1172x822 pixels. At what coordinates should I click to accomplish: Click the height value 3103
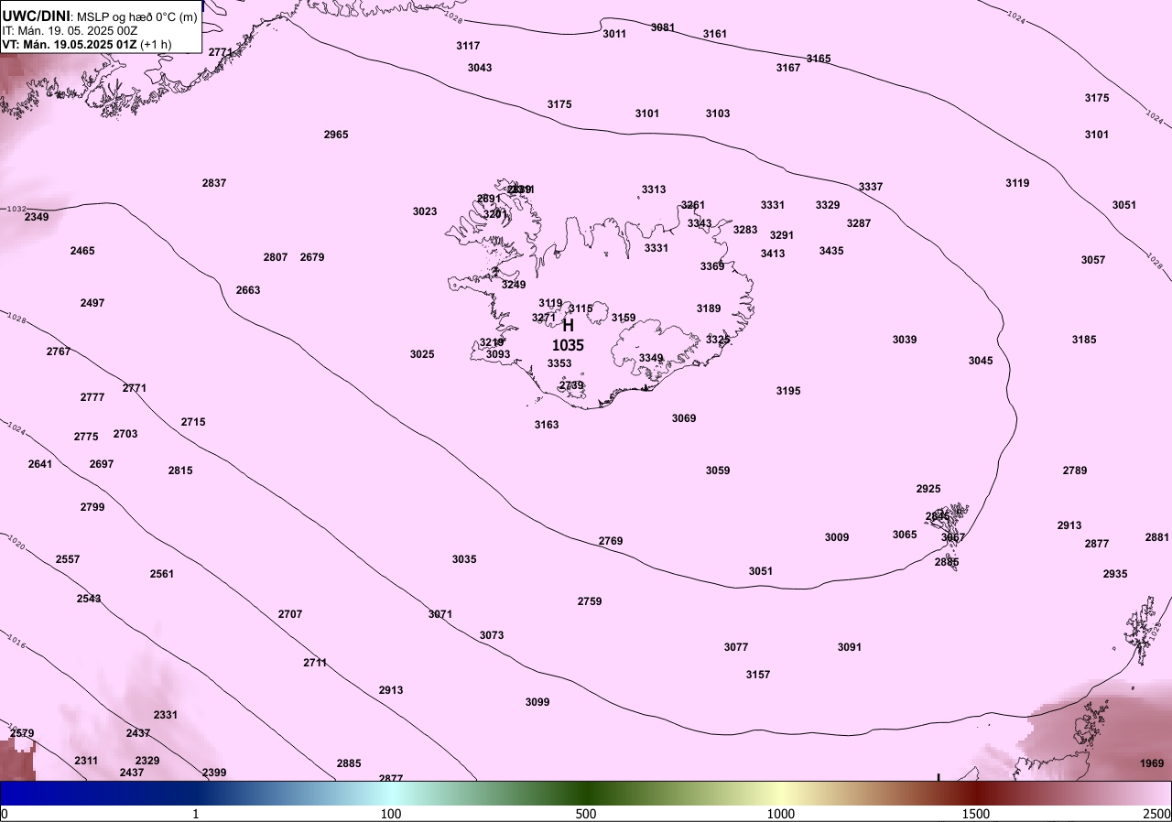[718, 114]
